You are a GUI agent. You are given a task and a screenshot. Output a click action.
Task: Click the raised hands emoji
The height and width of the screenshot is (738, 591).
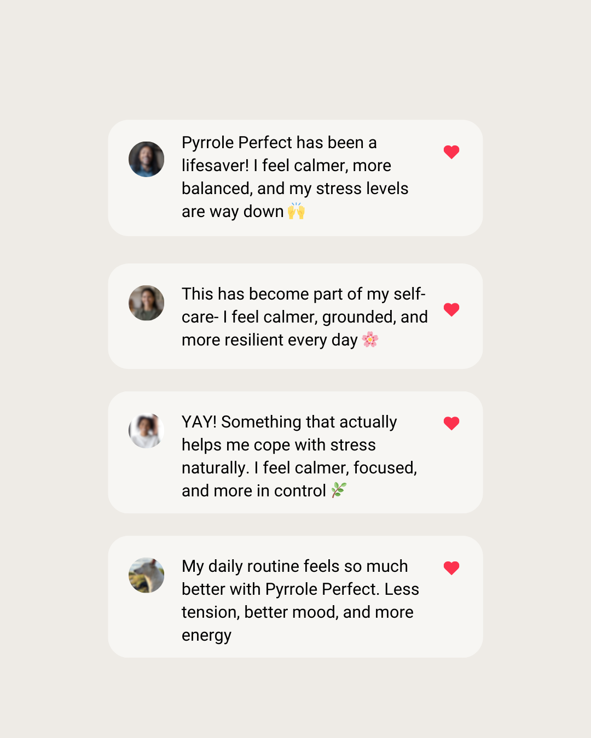coord(296,211)
